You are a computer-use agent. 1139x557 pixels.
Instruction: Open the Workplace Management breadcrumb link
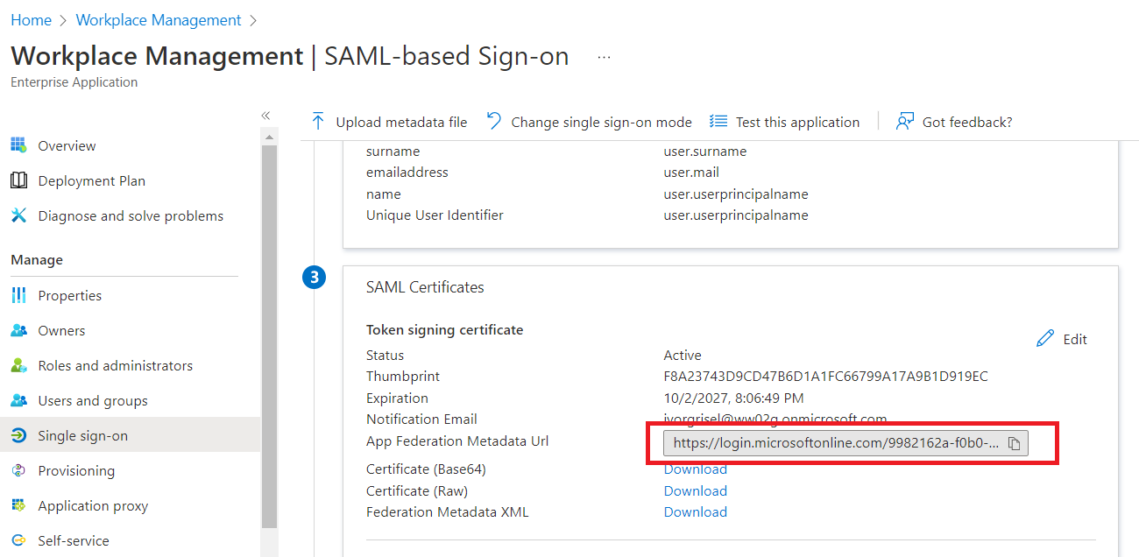click(x=159, y=19)
